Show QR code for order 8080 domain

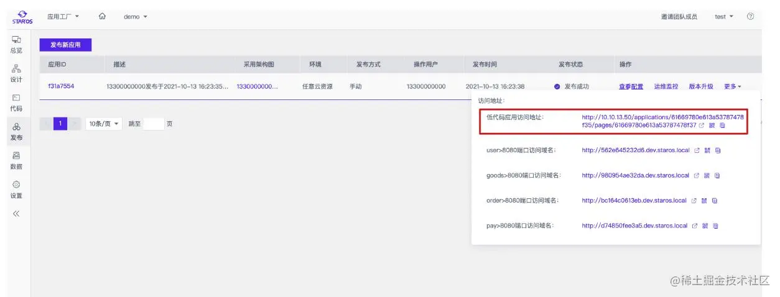[x=704, y=201]
